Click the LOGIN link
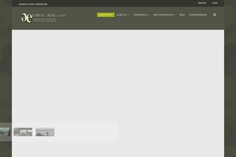The width and height of the screenshot is (236, 157). (x=215, y=3)
